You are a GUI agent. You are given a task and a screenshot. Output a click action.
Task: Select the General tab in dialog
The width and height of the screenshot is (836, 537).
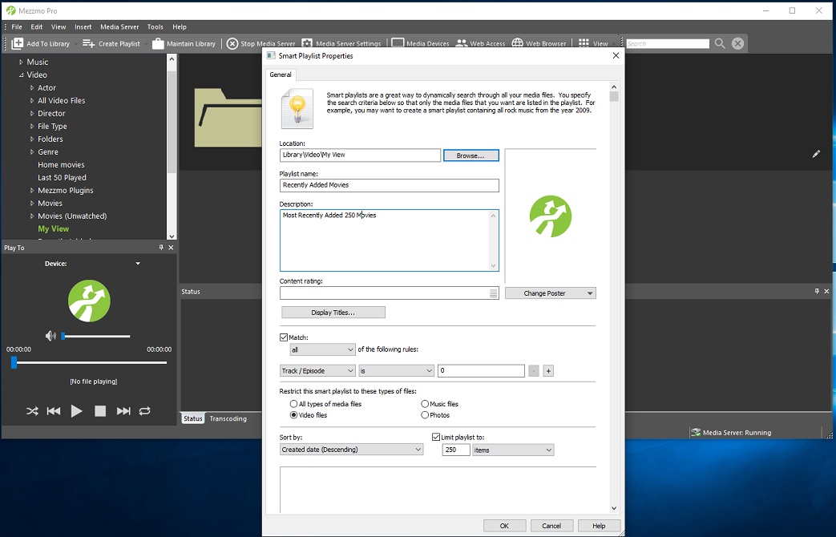coord(281,75)
